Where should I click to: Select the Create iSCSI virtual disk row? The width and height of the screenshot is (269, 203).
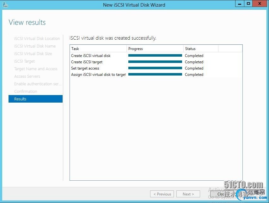[x=156, y=56]
